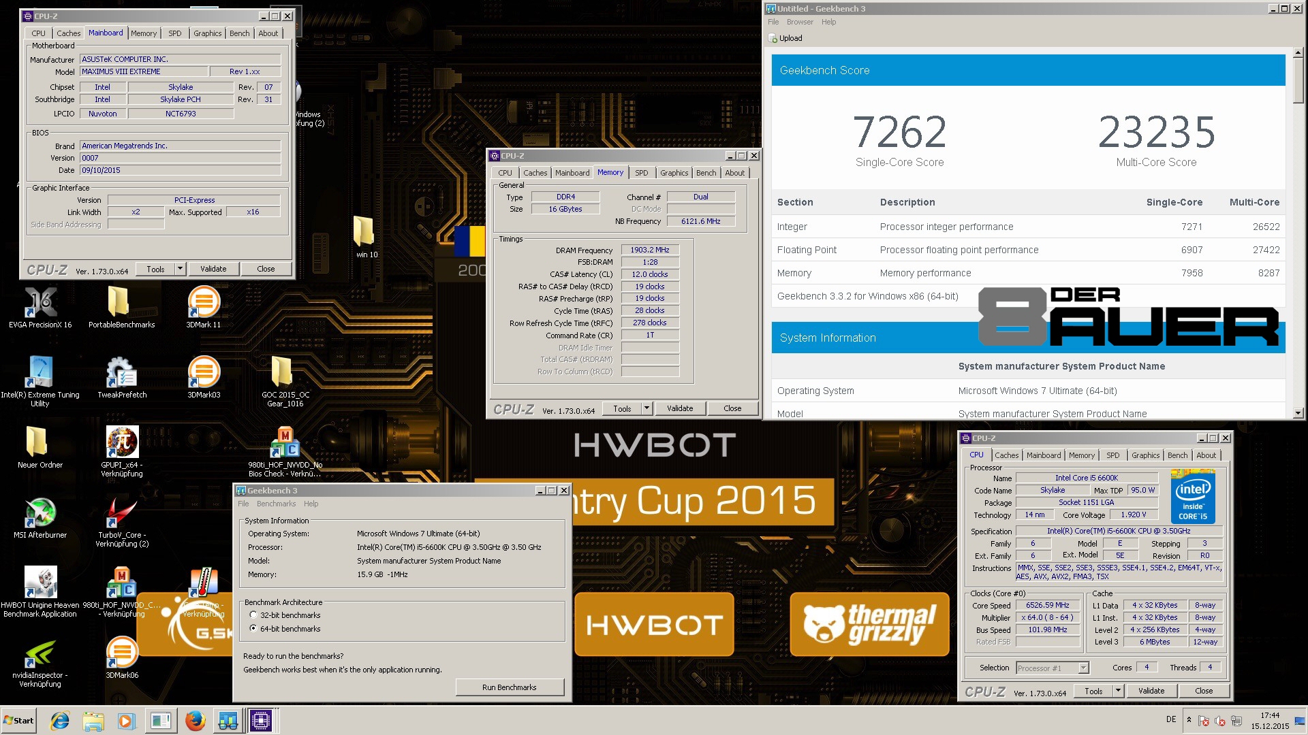Viewport: 1308px width, 735px height.
Task: Open Intel Extreme Tuning Utility shortcut
Action: click(40, 381)
